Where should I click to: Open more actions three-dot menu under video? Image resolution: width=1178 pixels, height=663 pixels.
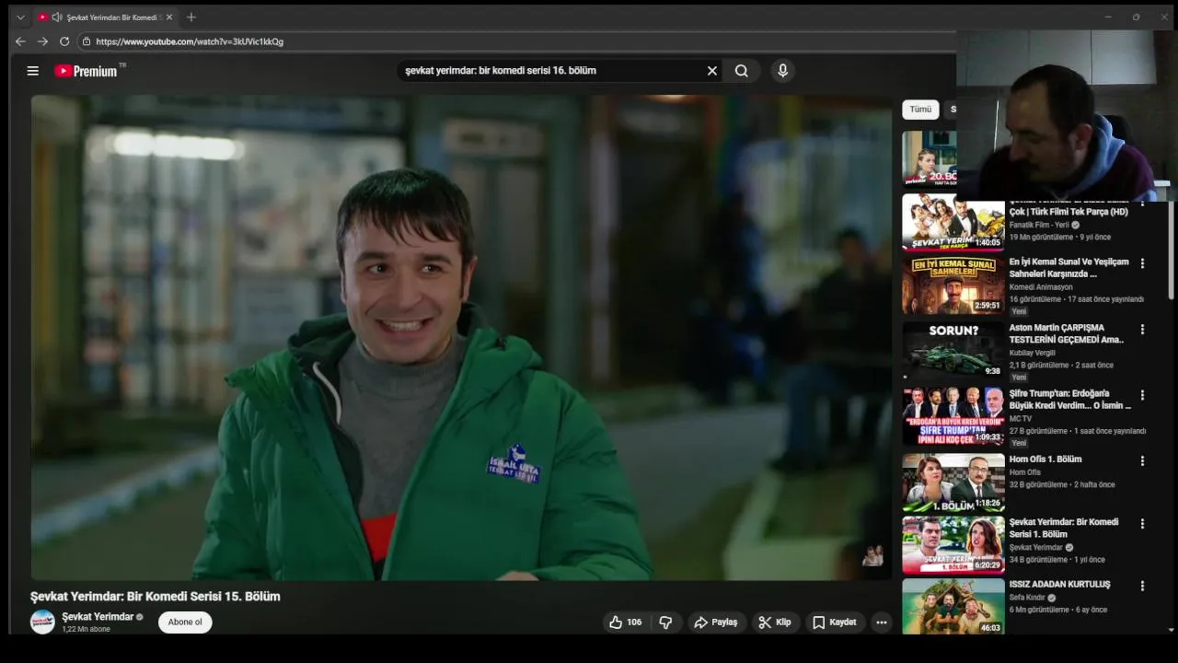(882, 622)
